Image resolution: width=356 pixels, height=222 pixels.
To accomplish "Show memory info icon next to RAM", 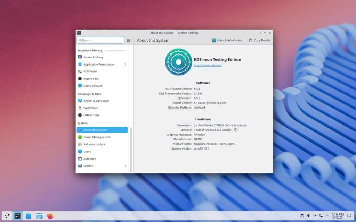I will 236,130.
